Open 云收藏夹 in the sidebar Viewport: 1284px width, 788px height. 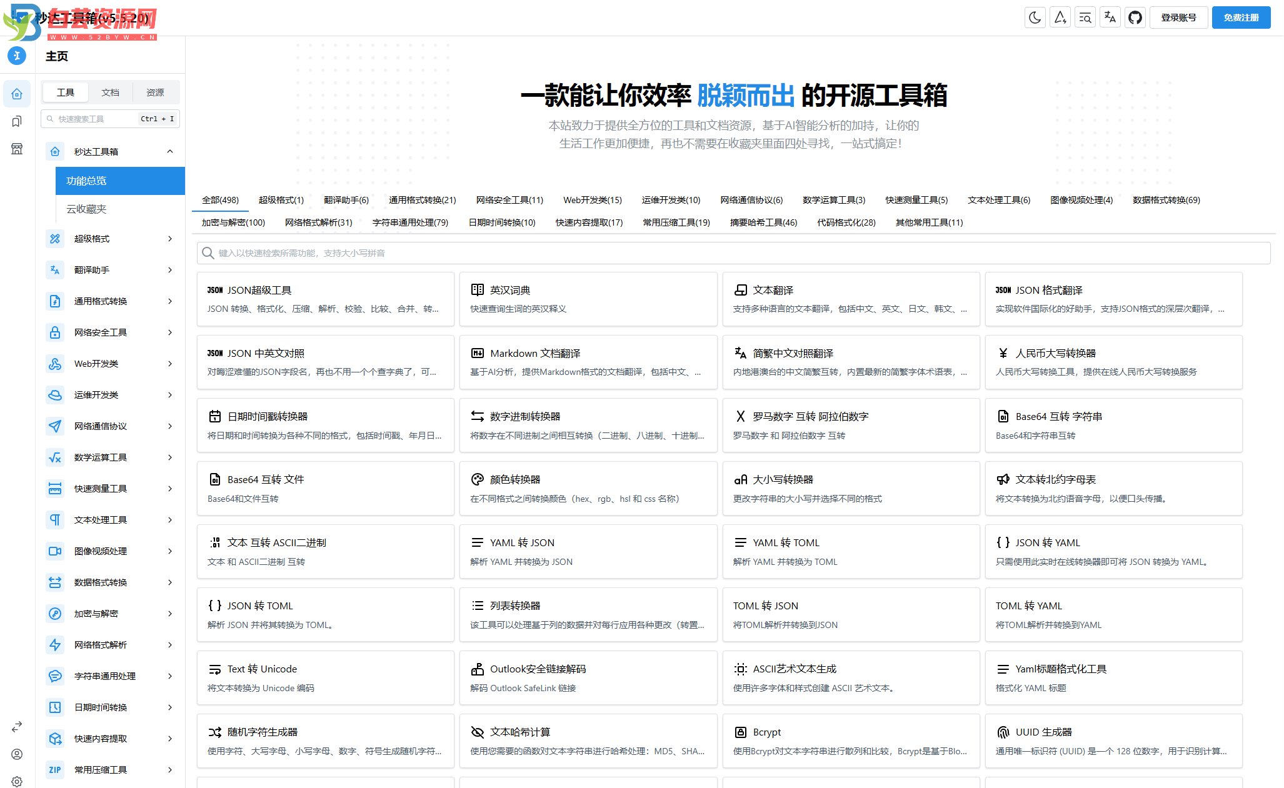click(120, 209)
